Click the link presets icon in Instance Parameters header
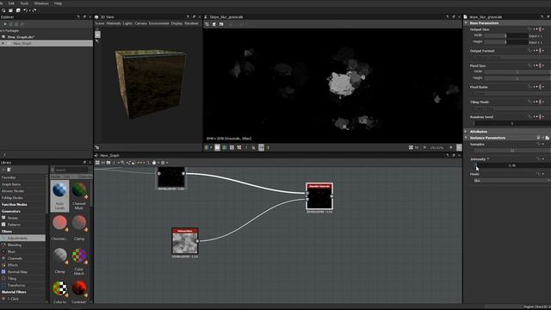Screen dimensions: 551x310 [538, 138]
